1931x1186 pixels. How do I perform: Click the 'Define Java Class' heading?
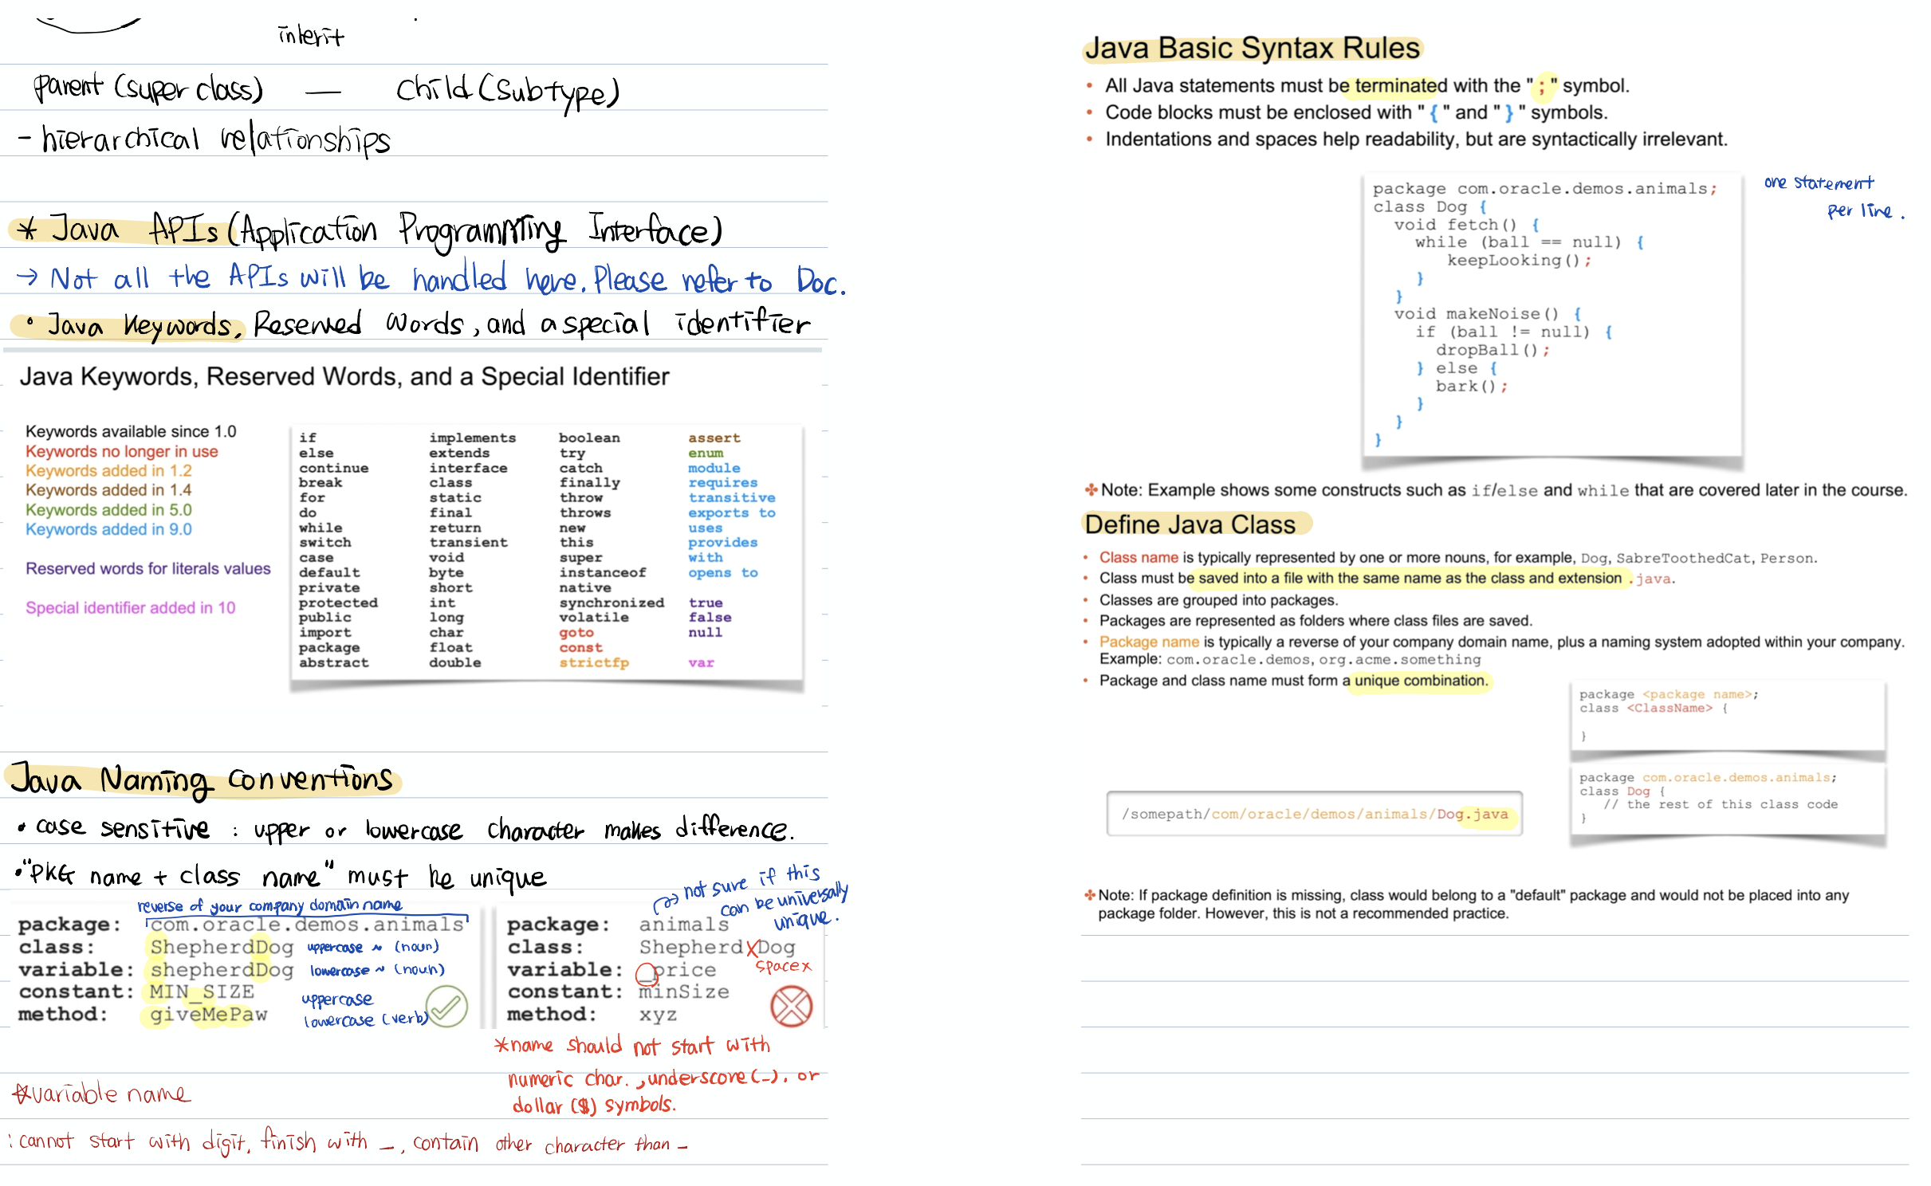point(1190,524)
